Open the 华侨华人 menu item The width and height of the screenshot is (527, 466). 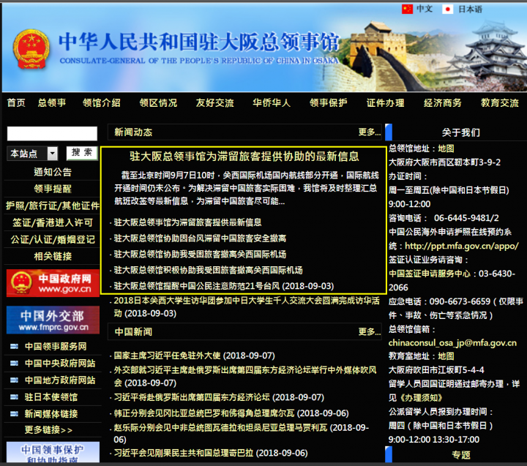(x=272, y=103)
